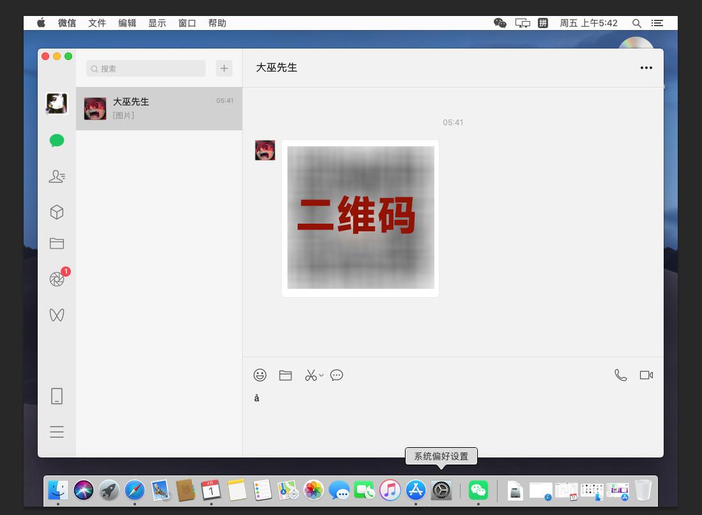The image size is (702, 515).
Task: Click the mobile phone icon in sidebar
Action: click(57, 396)
